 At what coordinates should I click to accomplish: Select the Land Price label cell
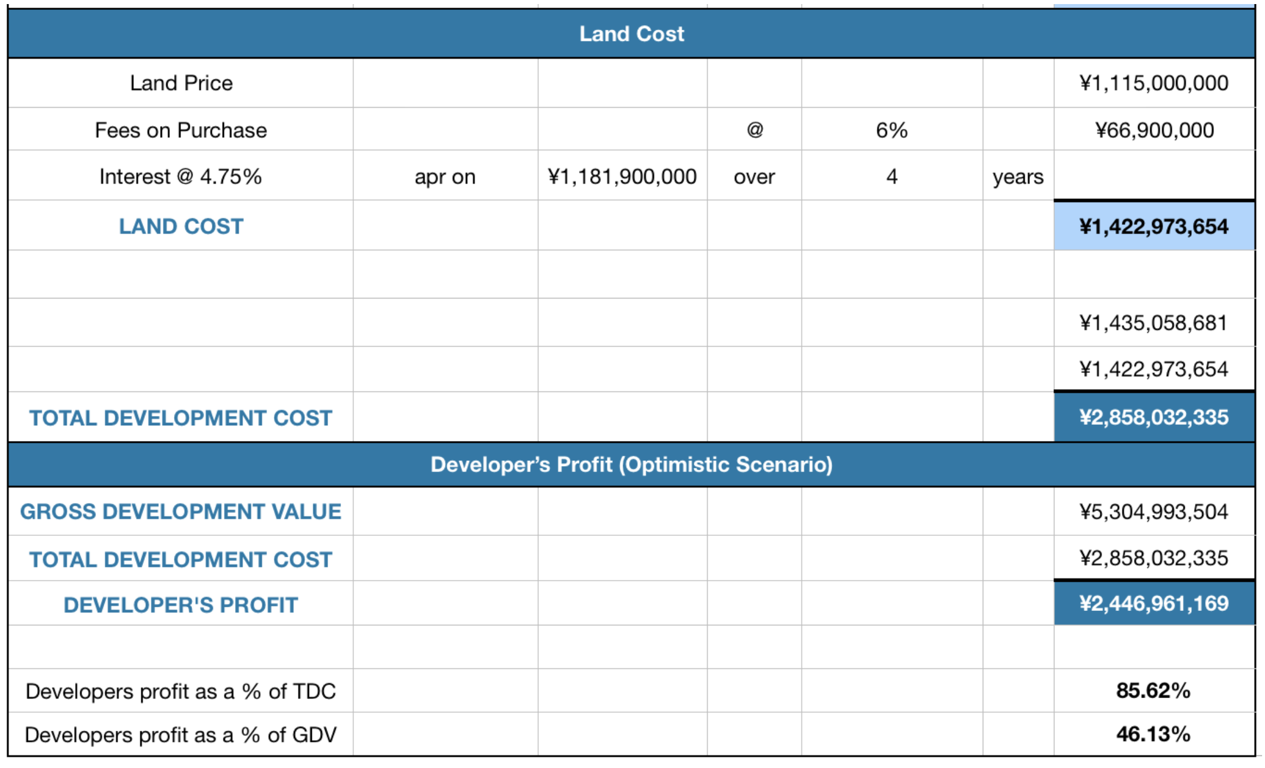[x=181, y=83]
